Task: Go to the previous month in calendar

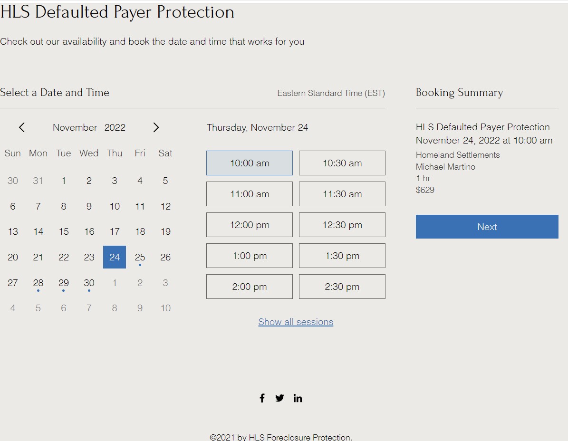Action: click(x=22, y=127)
